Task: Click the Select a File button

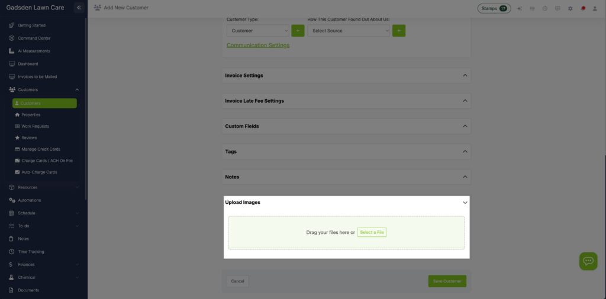Action: coord(372,233)
